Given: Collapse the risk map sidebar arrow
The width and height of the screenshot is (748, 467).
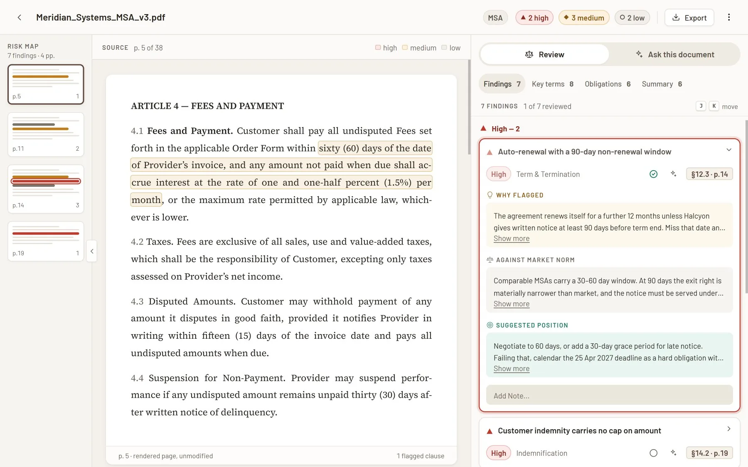Looking at the screenshot, I should [x=92, y=251].
